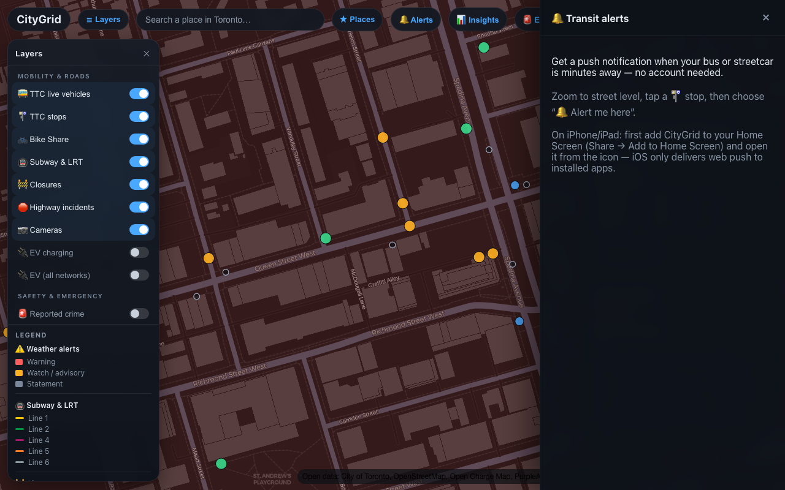This screenshot has height=490, width=785.
Task: Switch off the Closures layer
Action: click(139, 184)
